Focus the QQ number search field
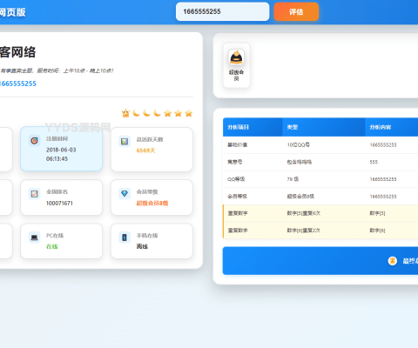This screenshot has height=348, width=418. coord(222,11)
